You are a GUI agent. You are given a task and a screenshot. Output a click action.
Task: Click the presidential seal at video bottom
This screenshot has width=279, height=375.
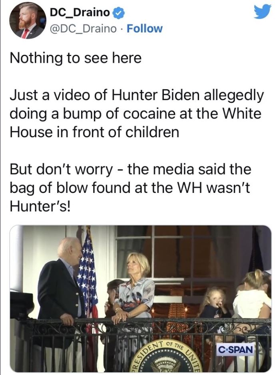tap(165, 356)
